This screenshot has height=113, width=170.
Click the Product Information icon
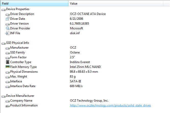pyautogui.click(x=7, y=106)
